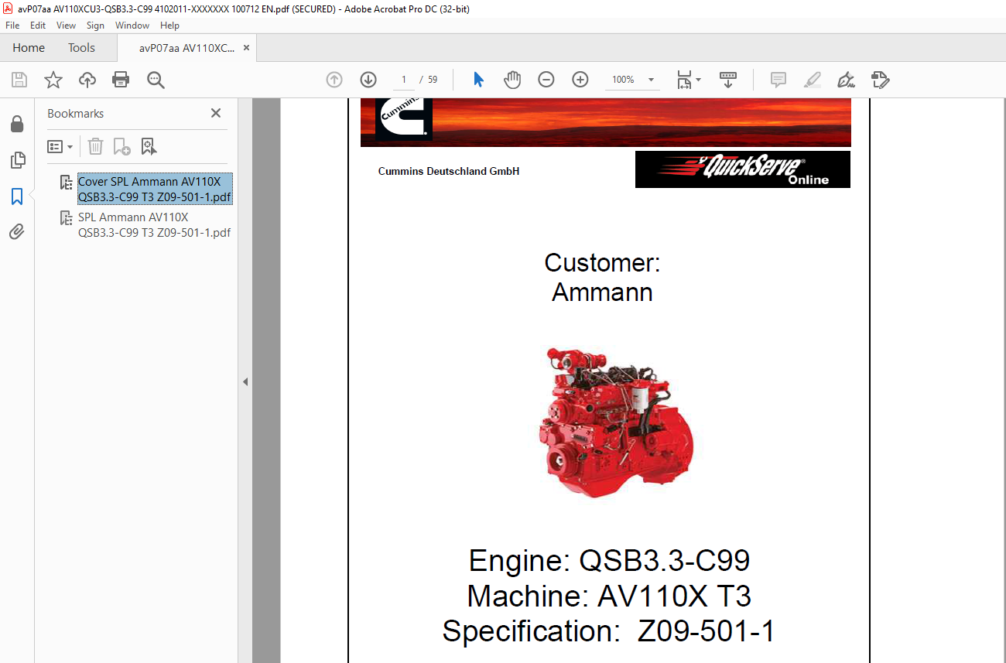Open the View menu
This screenshot has height=663, width=1006.
coord(67,26)
